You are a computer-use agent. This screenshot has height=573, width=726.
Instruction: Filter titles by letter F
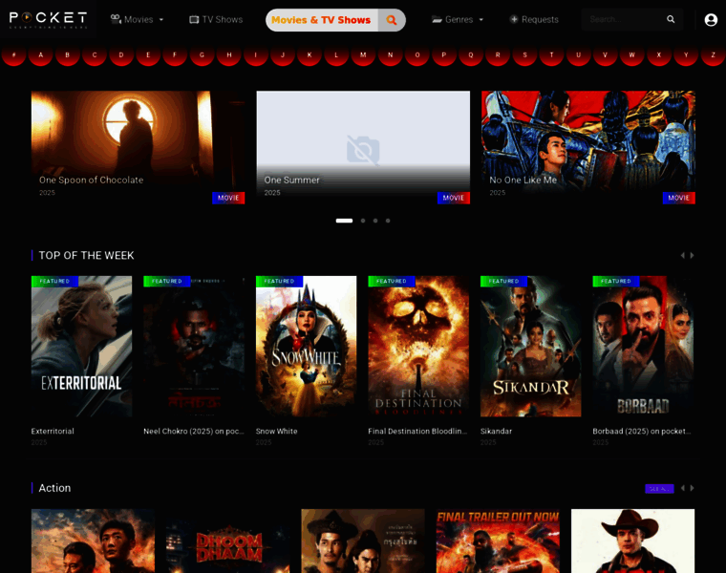[175, 54]
